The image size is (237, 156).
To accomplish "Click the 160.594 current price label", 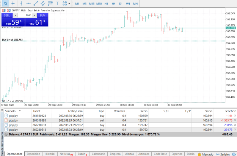I will 231,28.
